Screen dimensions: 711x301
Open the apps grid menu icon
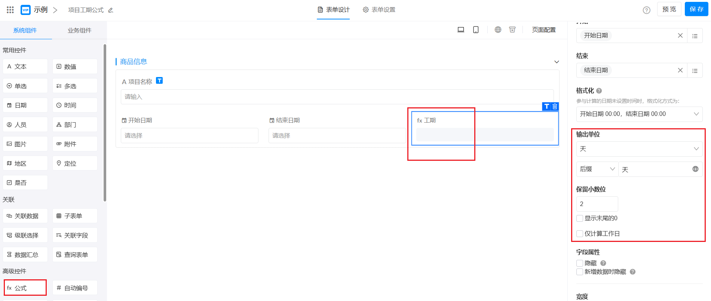(10, 10)
